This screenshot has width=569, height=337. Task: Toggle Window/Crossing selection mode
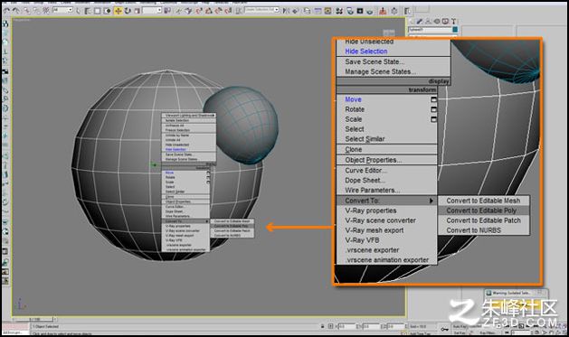click(x=108, y=11)
